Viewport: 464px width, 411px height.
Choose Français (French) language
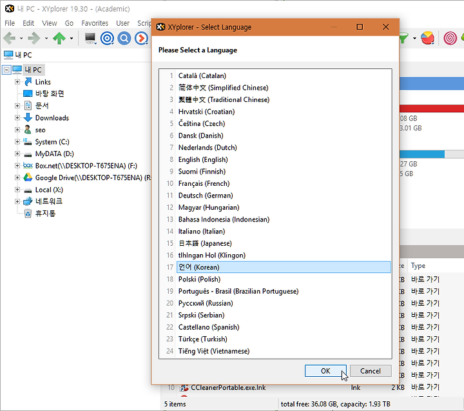tap(284, 183)
